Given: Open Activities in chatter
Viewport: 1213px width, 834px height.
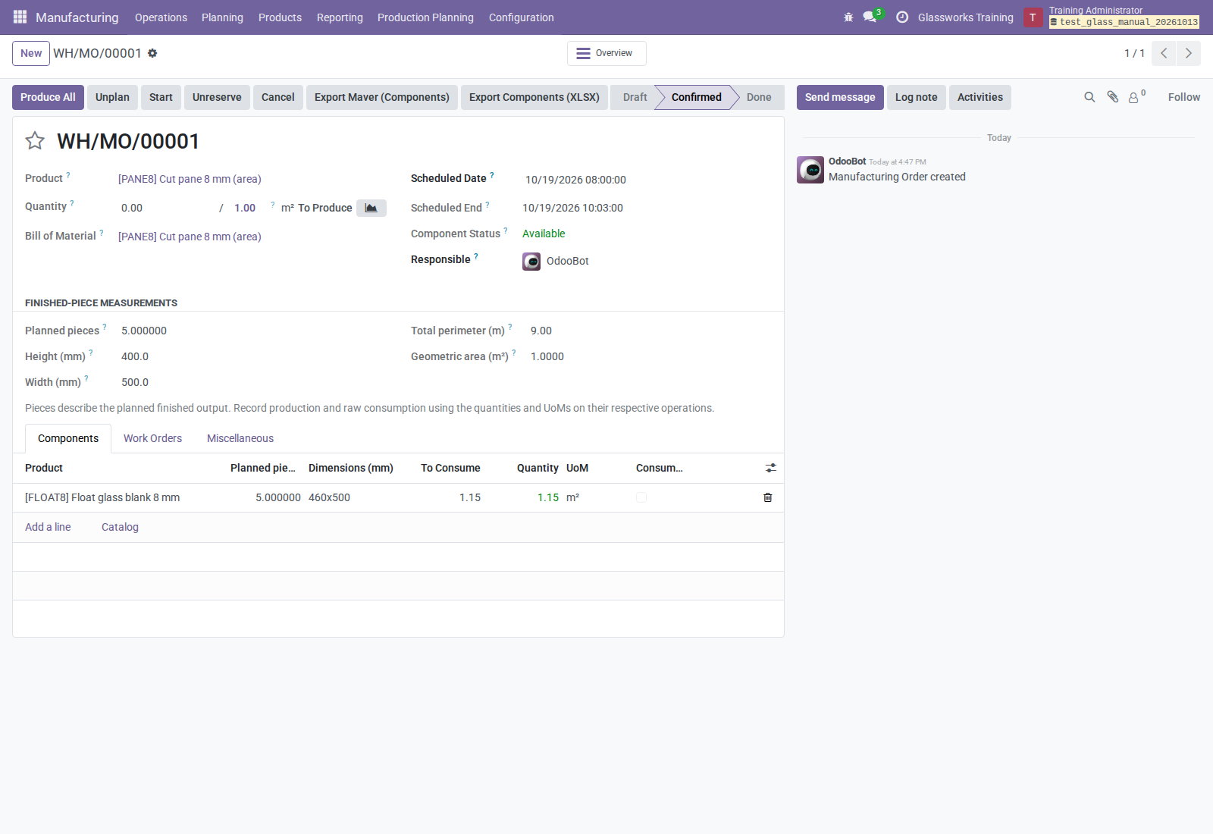Looking at the screenshot, I should [x=980, y=97].
